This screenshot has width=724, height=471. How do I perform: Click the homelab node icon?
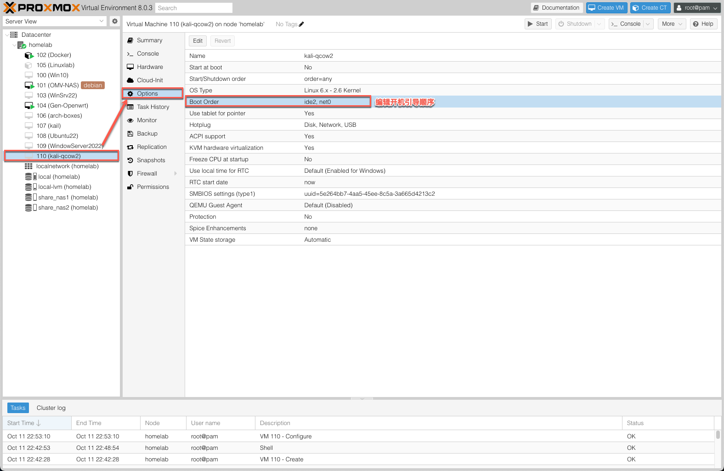[22, 45]
